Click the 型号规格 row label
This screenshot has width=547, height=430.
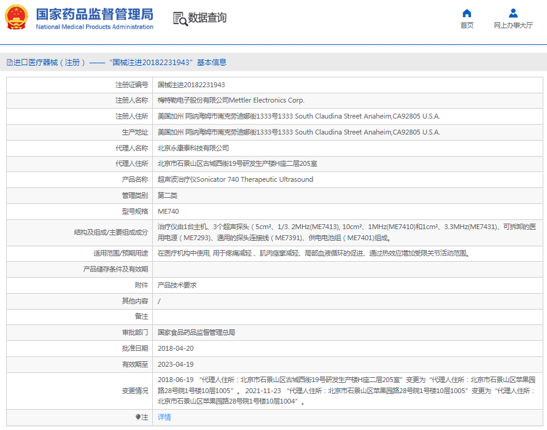coord(135,211)
